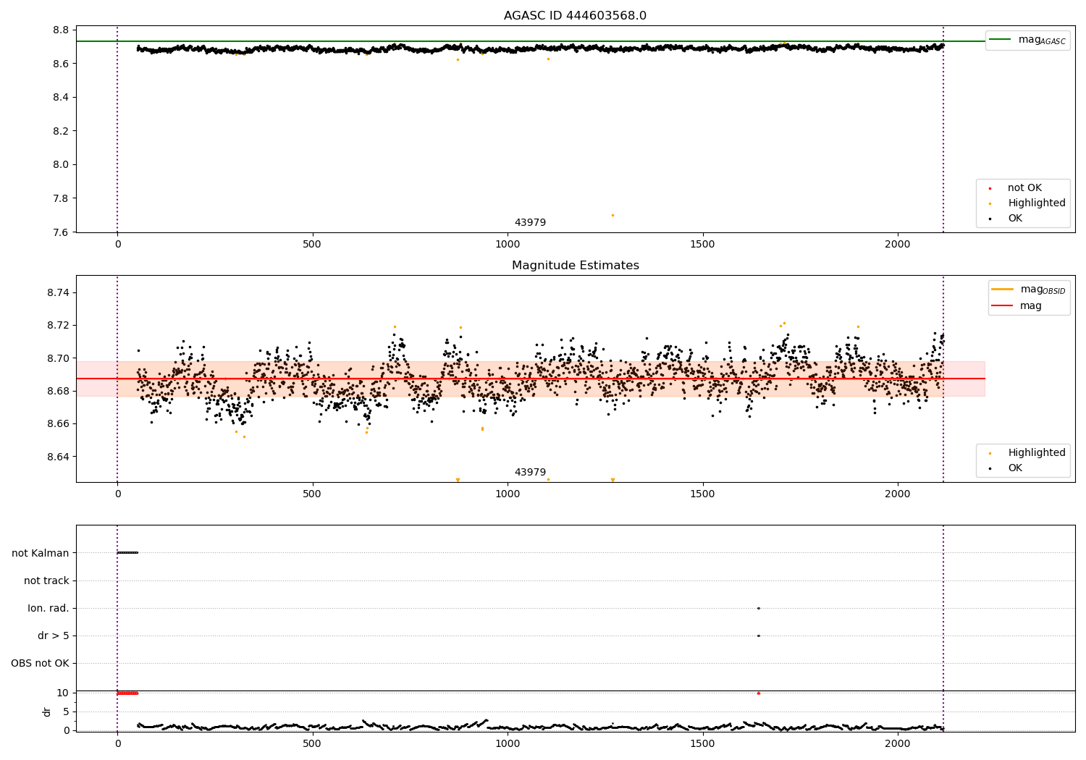This screenshot has width=1086, height=760.
Task: Click the black data point on the dr > 5 row
Action: (758, 636)
